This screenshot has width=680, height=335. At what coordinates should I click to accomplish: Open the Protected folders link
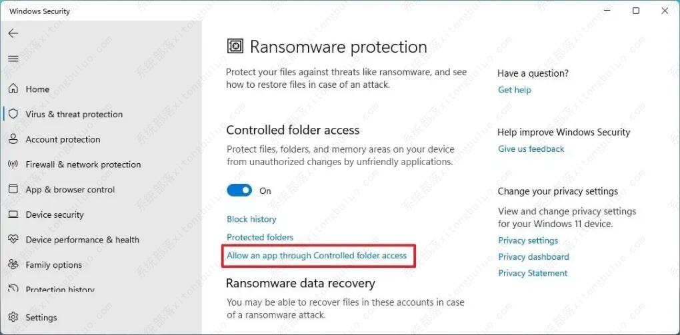click(x=260, y=237)
